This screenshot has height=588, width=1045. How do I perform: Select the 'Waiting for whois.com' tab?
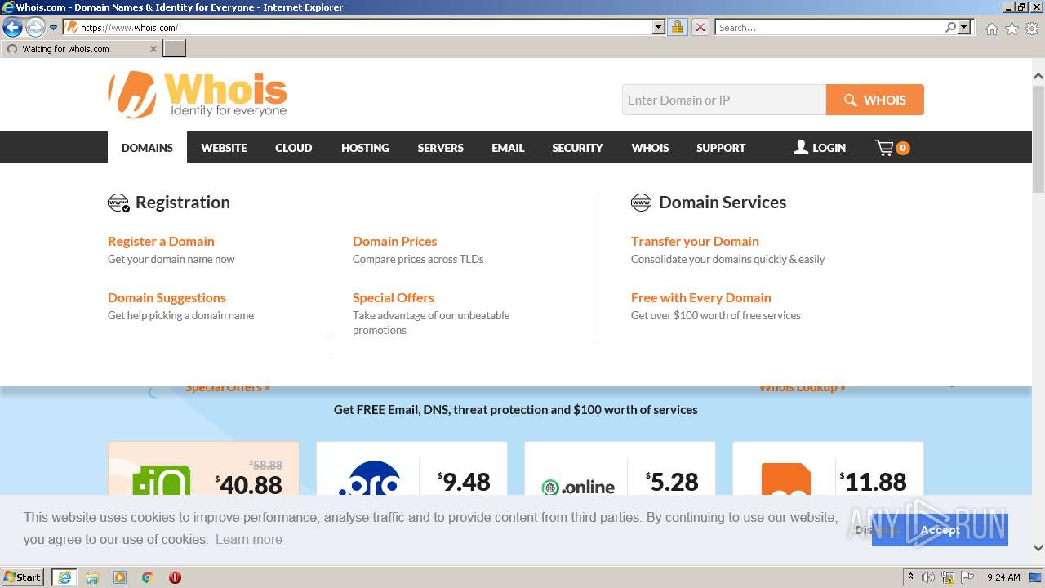pyautogui.click(x=81, y=49)
